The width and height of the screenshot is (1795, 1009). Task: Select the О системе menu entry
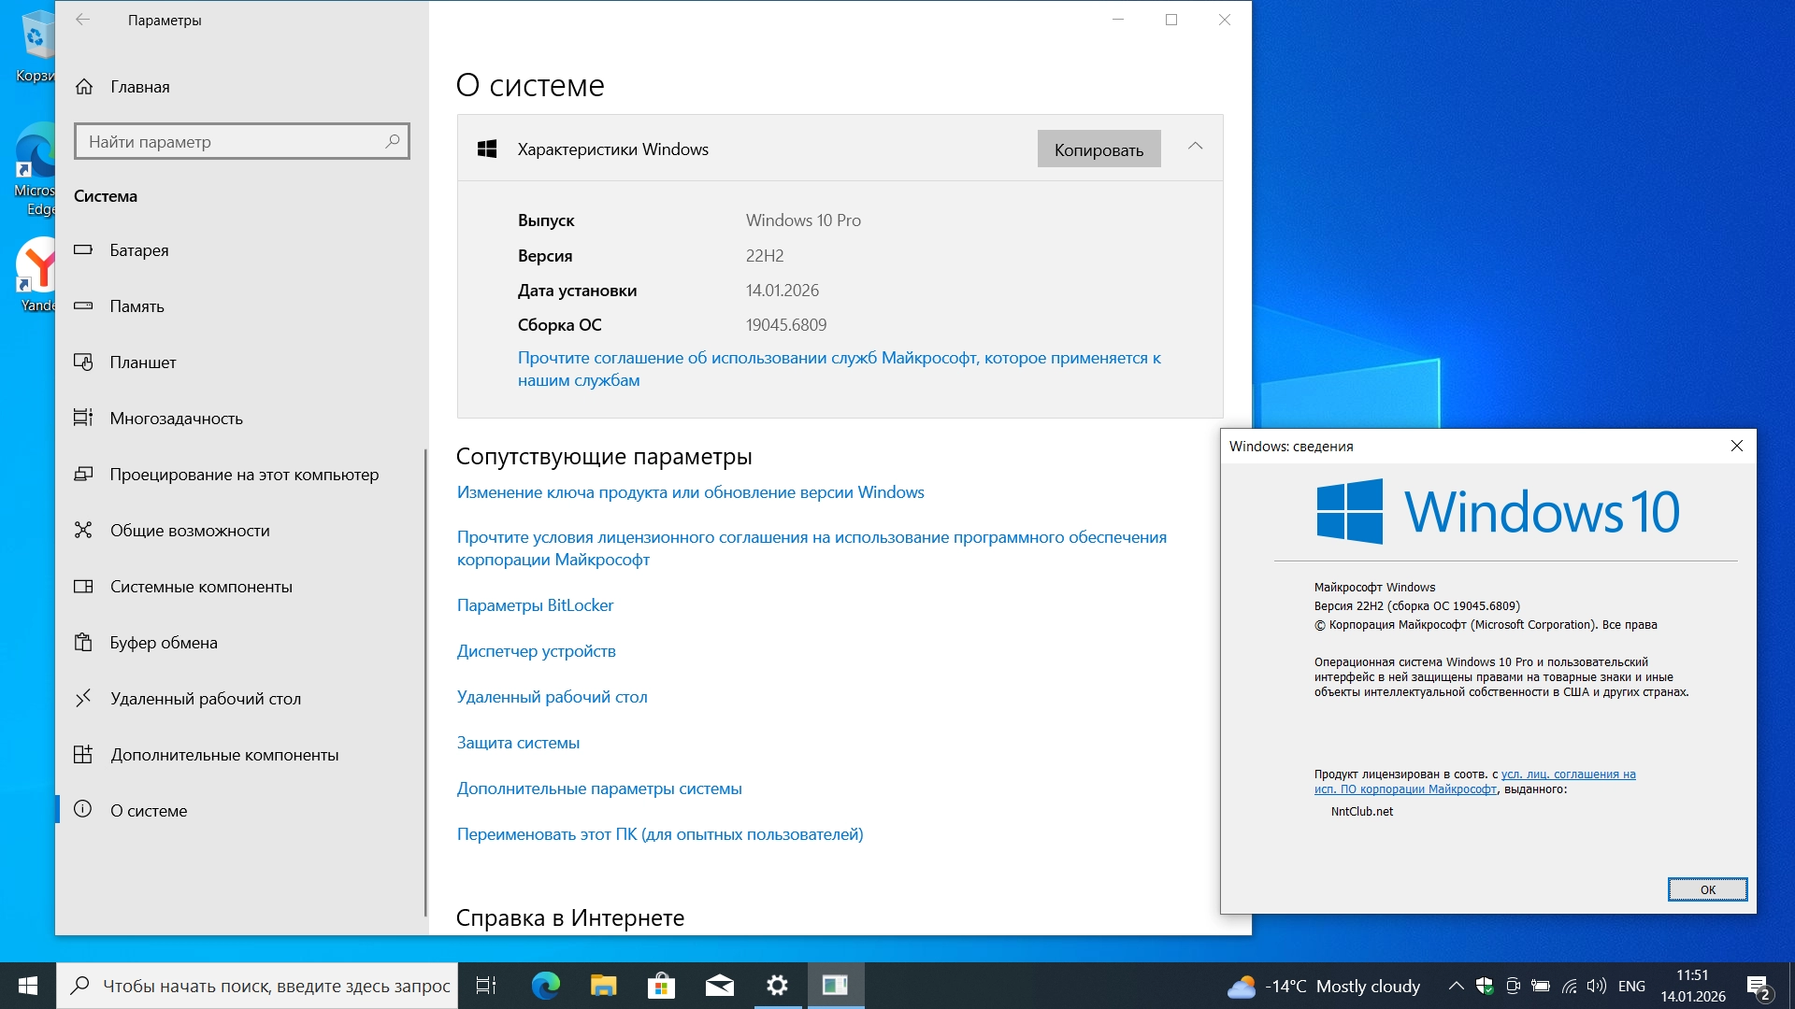point(149,811)
